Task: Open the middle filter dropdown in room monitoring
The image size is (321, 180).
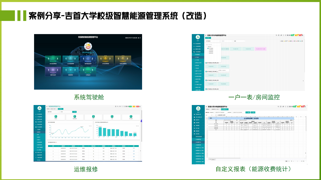Action: 227,41
